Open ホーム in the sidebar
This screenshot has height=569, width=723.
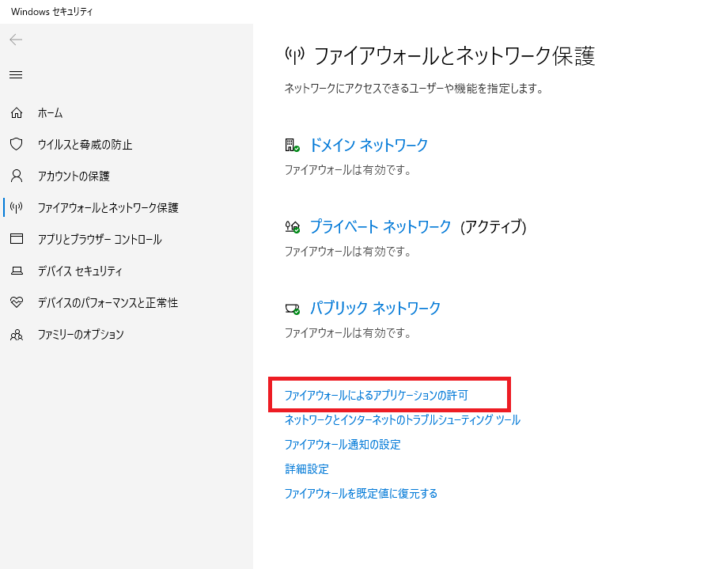point(51,113)
